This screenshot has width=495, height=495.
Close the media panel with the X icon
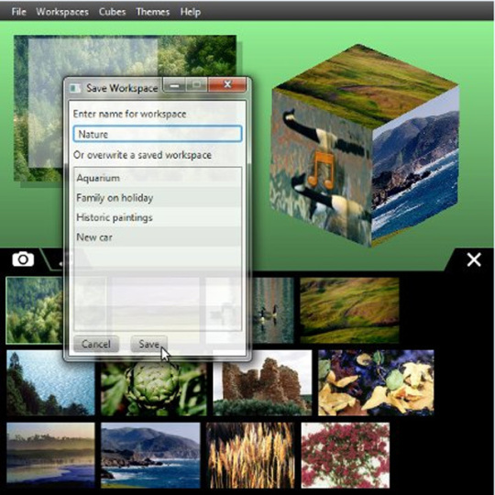(x=474, y=259)
